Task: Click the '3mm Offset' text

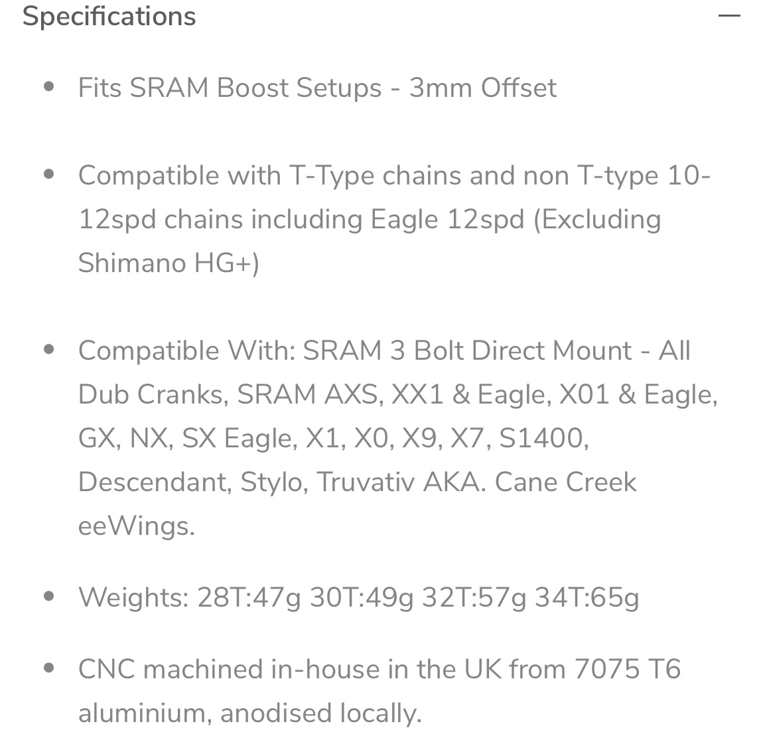Action: click(x=483, y=88)
